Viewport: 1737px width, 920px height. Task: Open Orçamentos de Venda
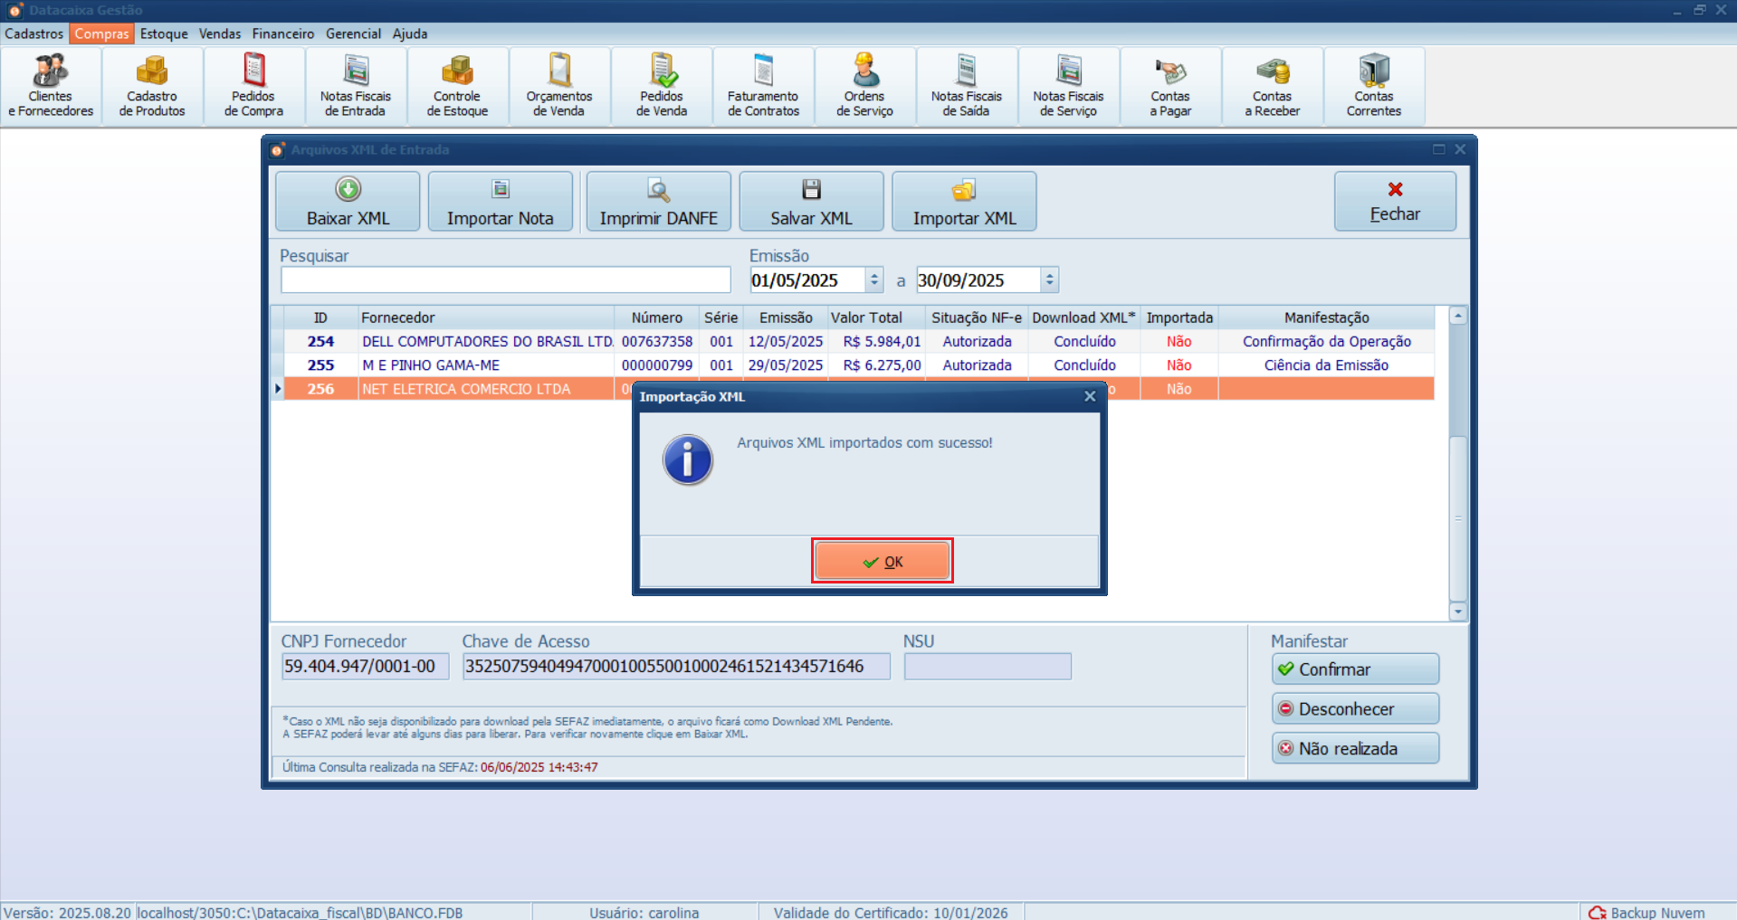pos(559,87)
